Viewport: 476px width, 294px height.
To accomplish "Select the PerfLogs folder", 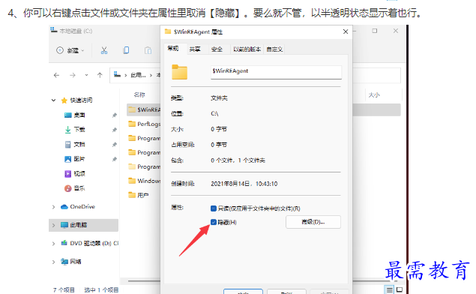I will [144, 124].
